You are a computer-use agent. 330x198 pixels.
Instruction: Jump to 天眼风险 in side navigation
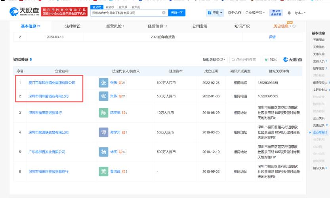[319, 54]
